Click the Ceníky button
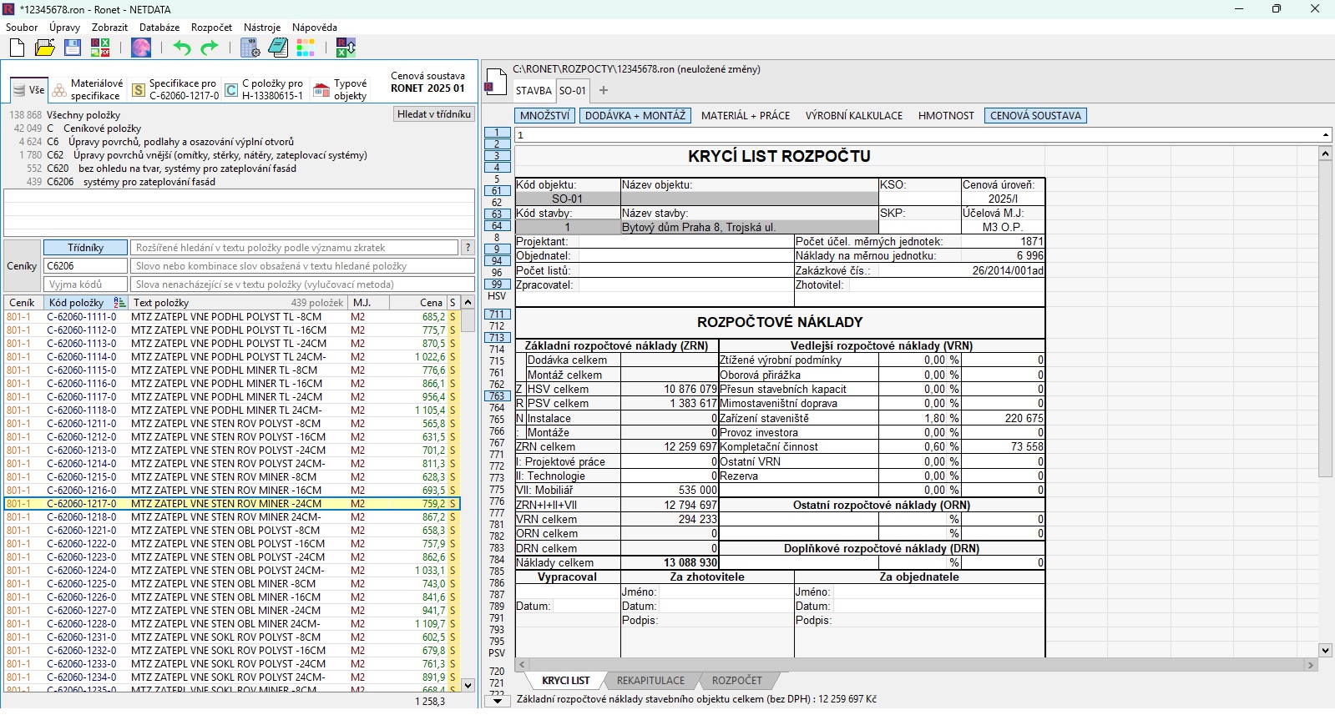Image resolution: width=1335 pixels, height=720 pixels. click(22, 266)
